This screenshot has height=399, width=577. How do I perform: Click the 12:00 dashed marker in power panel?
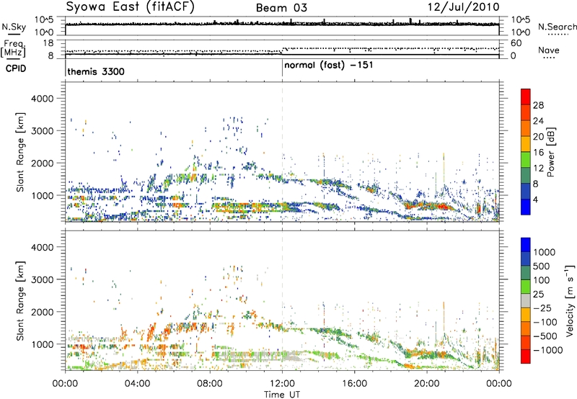click(x=282, y=152)
